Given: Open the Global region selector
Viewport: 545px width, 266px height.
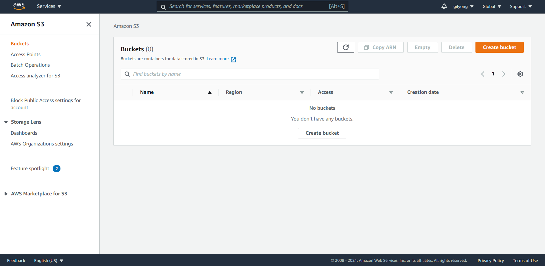Looking at the screenshot, I should click(492, 7).
